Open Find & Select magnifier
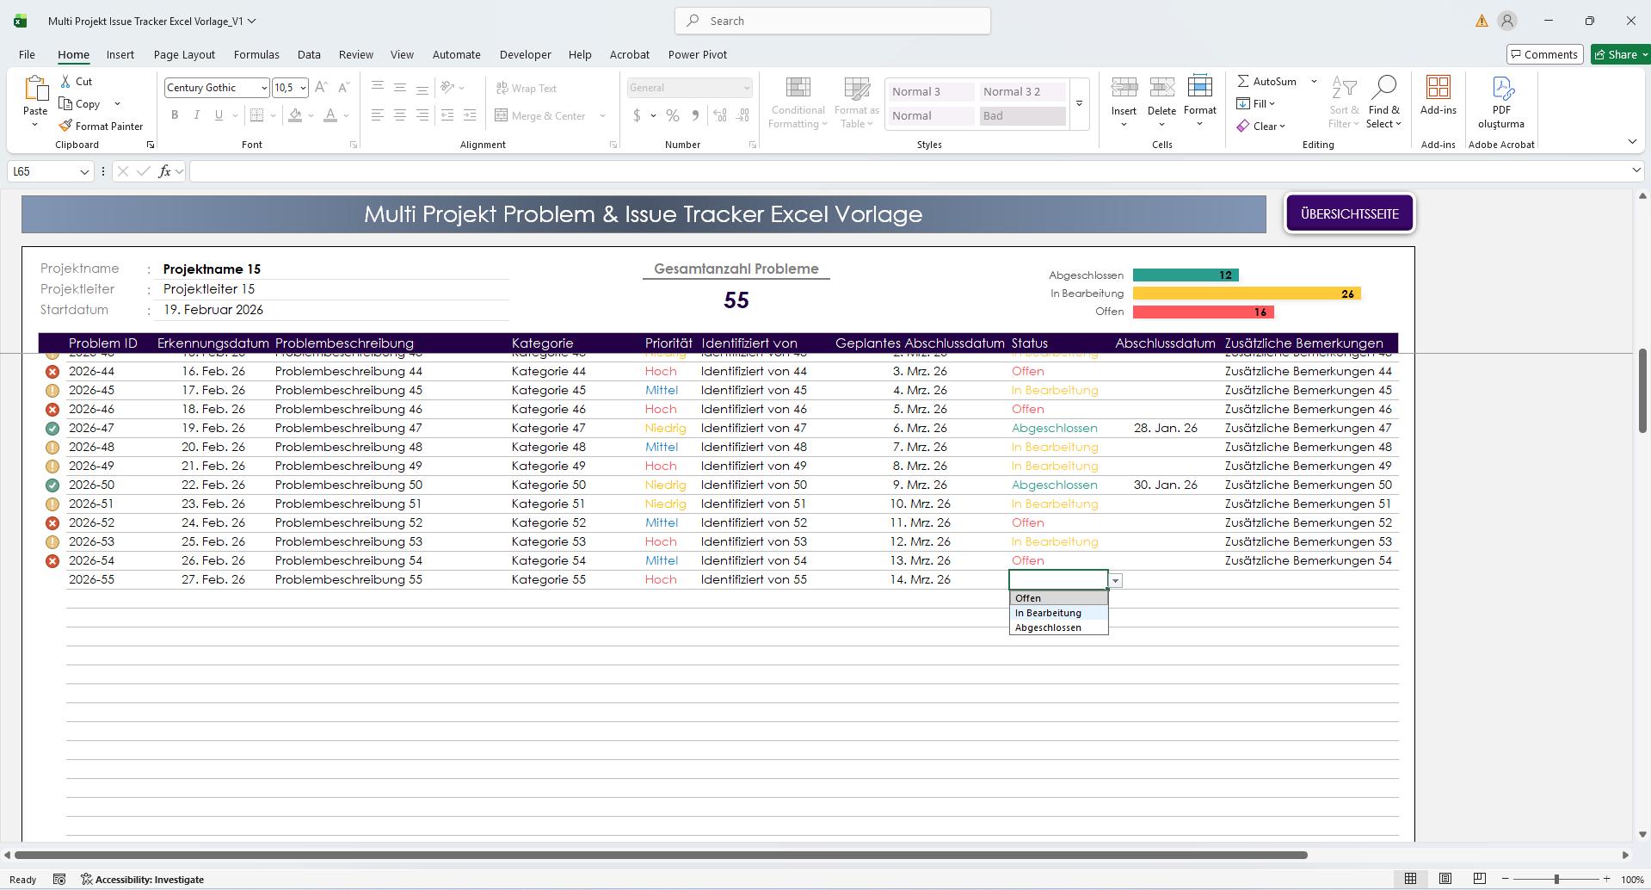Screen dimensions: 1651x890 [x=1383, y=88]
